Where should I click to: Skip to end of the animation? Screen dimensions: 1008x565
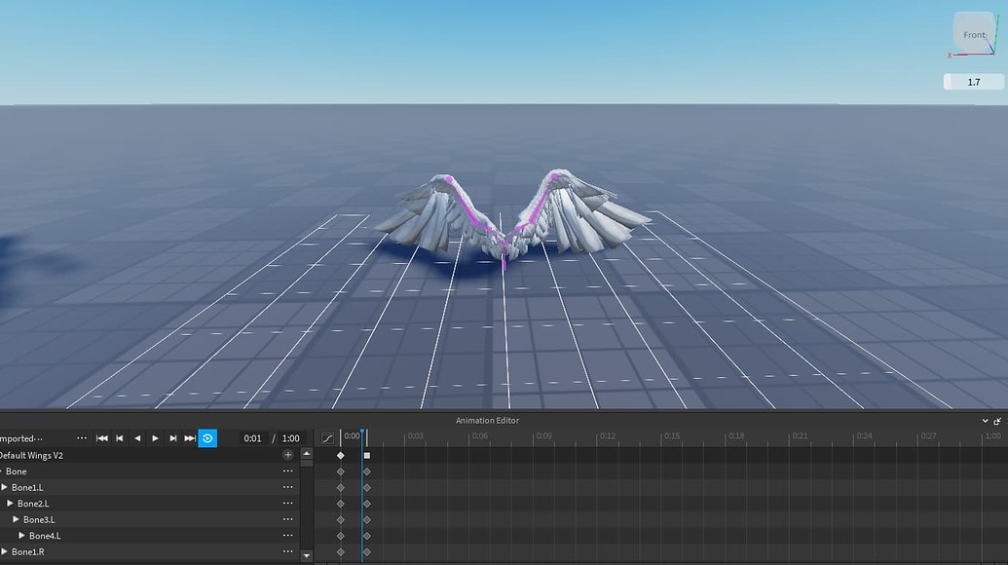coord(191,438)
